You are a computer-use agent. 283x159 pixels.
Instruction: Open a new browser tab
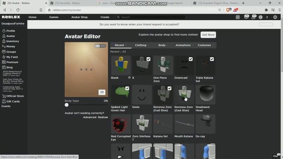243,3
